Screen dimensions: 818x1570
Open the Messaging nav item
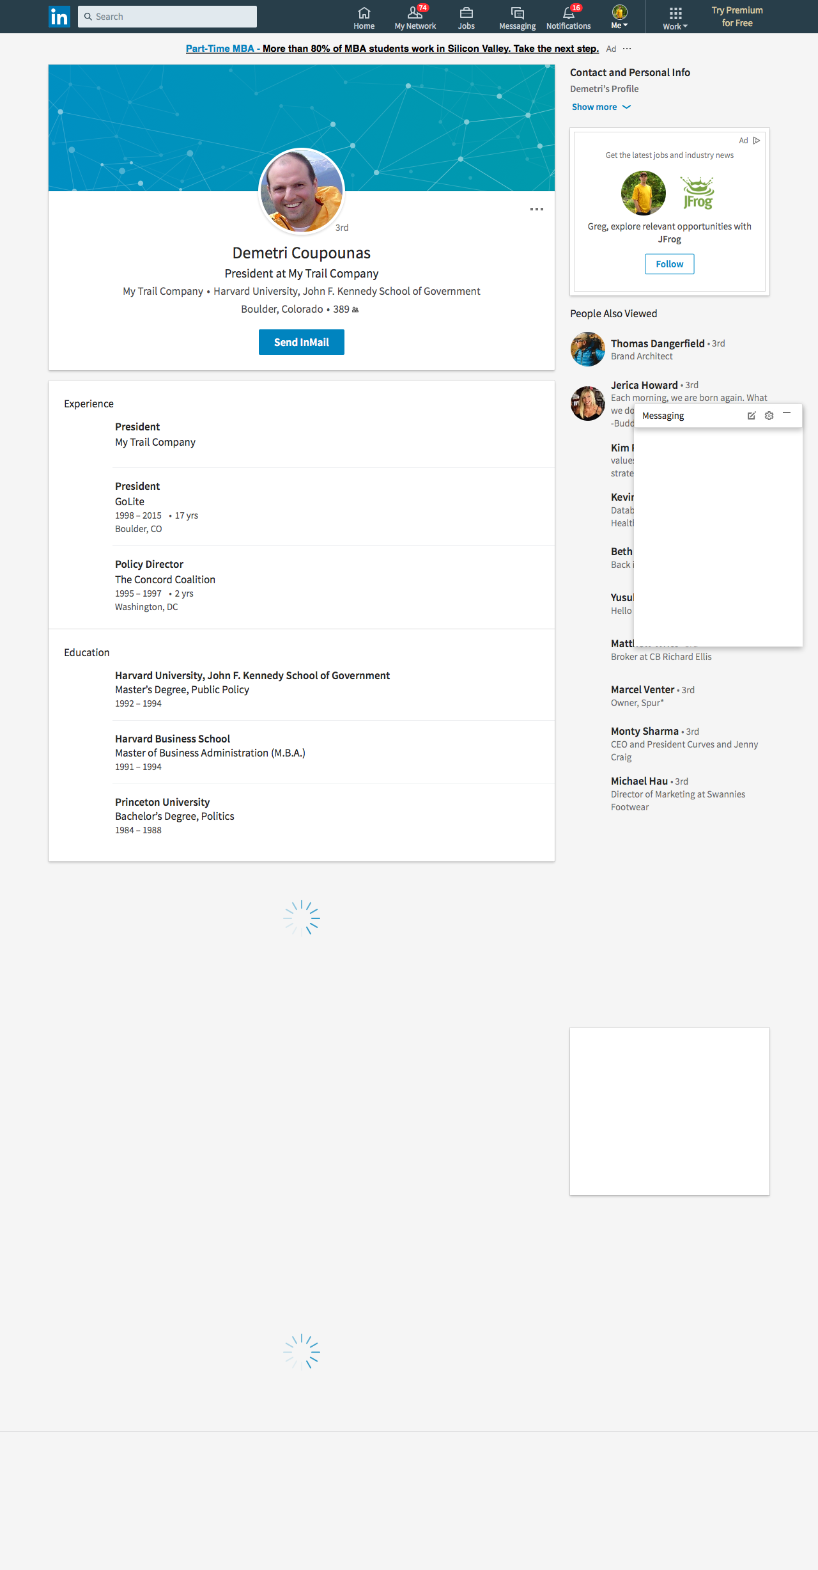[x=517, y=17]
